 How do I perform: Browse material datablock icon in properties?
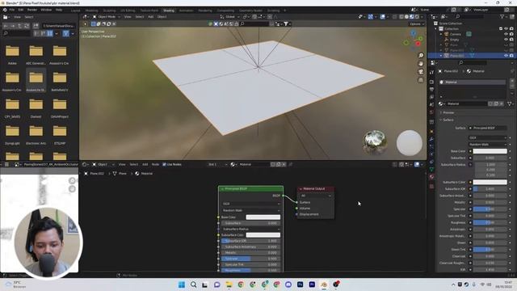(x=442, y=103)
